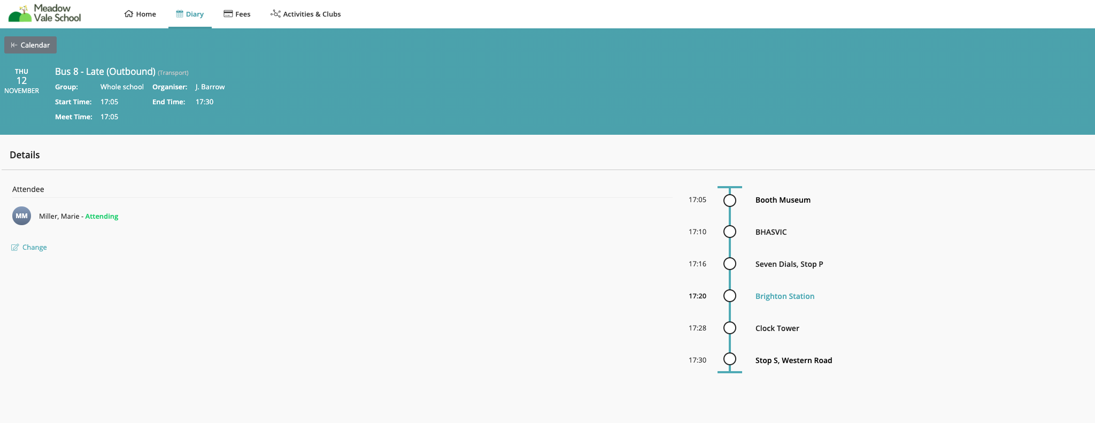
Task: Click the Miller, Marie attendee name
Action: click(x=59, y=216)
